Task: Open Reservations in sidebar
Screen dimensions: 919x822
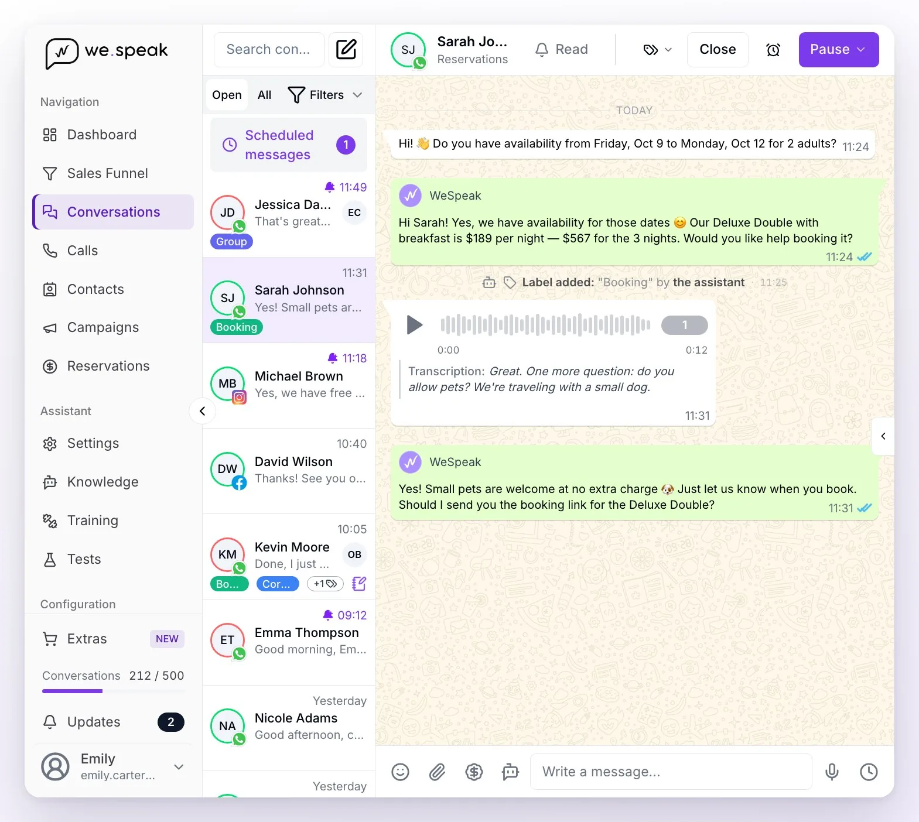Action: (x=113, y=366)
